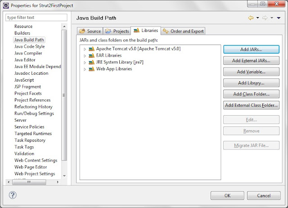Open Web Project Settings page
The width and height of the screenshot is (288, 208).
pyautogui.click(x=35, y=174)
